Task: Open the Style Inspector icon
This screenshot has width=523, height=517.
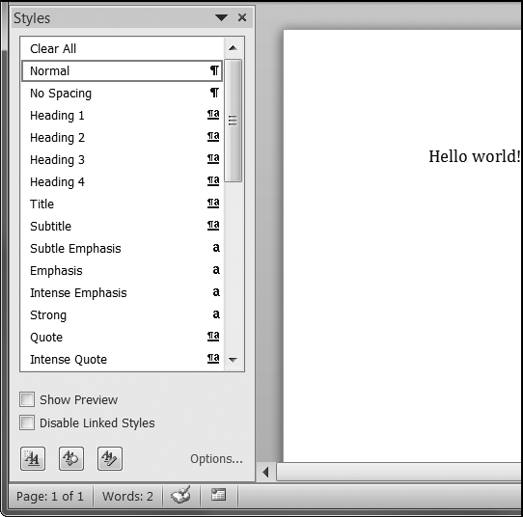Action: coord(71,459)
